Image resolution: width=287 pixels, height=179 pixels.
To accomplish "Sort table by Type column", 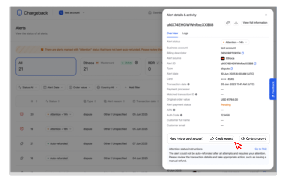I will (x=90, y=101).
